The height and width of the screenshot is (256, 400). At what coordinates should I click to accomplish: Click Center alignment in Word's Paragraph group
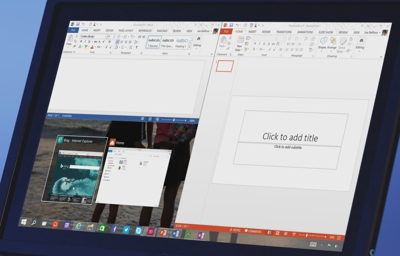(122, 42)
